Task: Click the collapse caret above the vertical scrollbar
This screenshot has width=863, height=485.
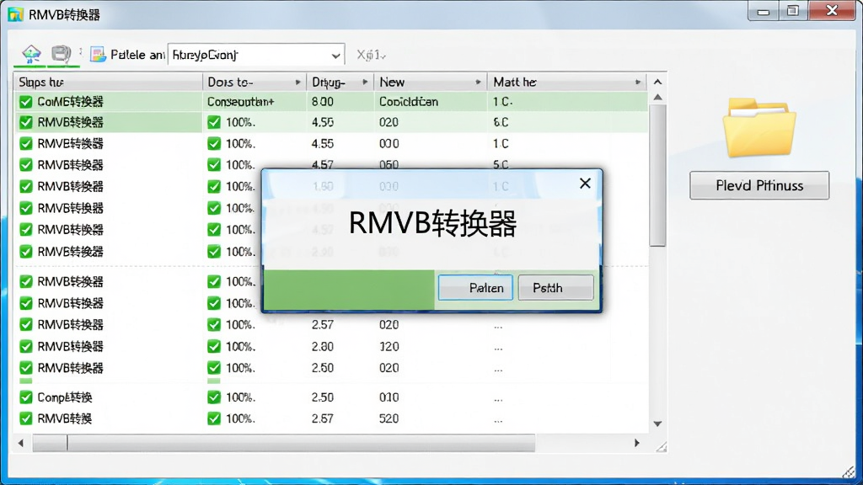Action: pos(657,82)
